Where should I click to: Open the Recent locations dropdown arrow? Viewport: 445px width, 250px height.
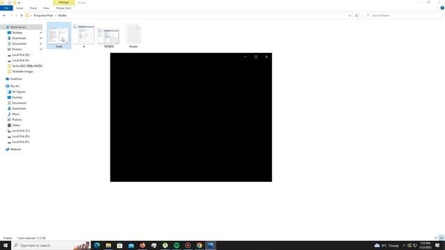point(17,15)
